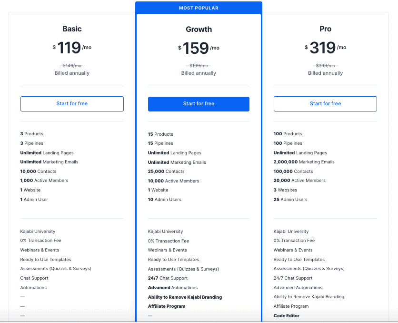This screenshot has width=398, height=323.
Task: Click '0% Transaction Fee' in Growth plan
Action: 169,241
